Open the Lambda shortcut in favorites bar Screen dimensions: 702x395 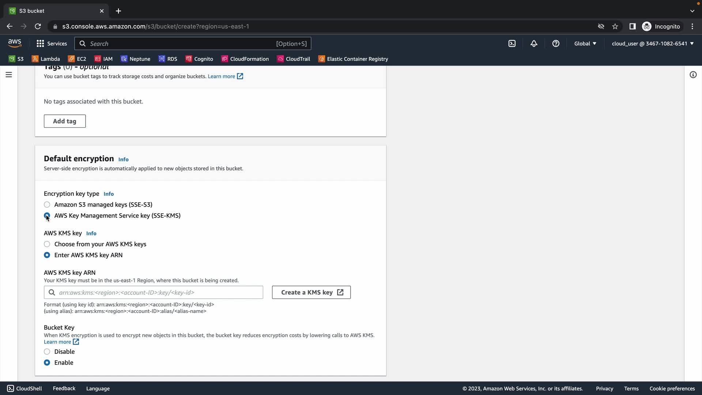click(46, 59)
